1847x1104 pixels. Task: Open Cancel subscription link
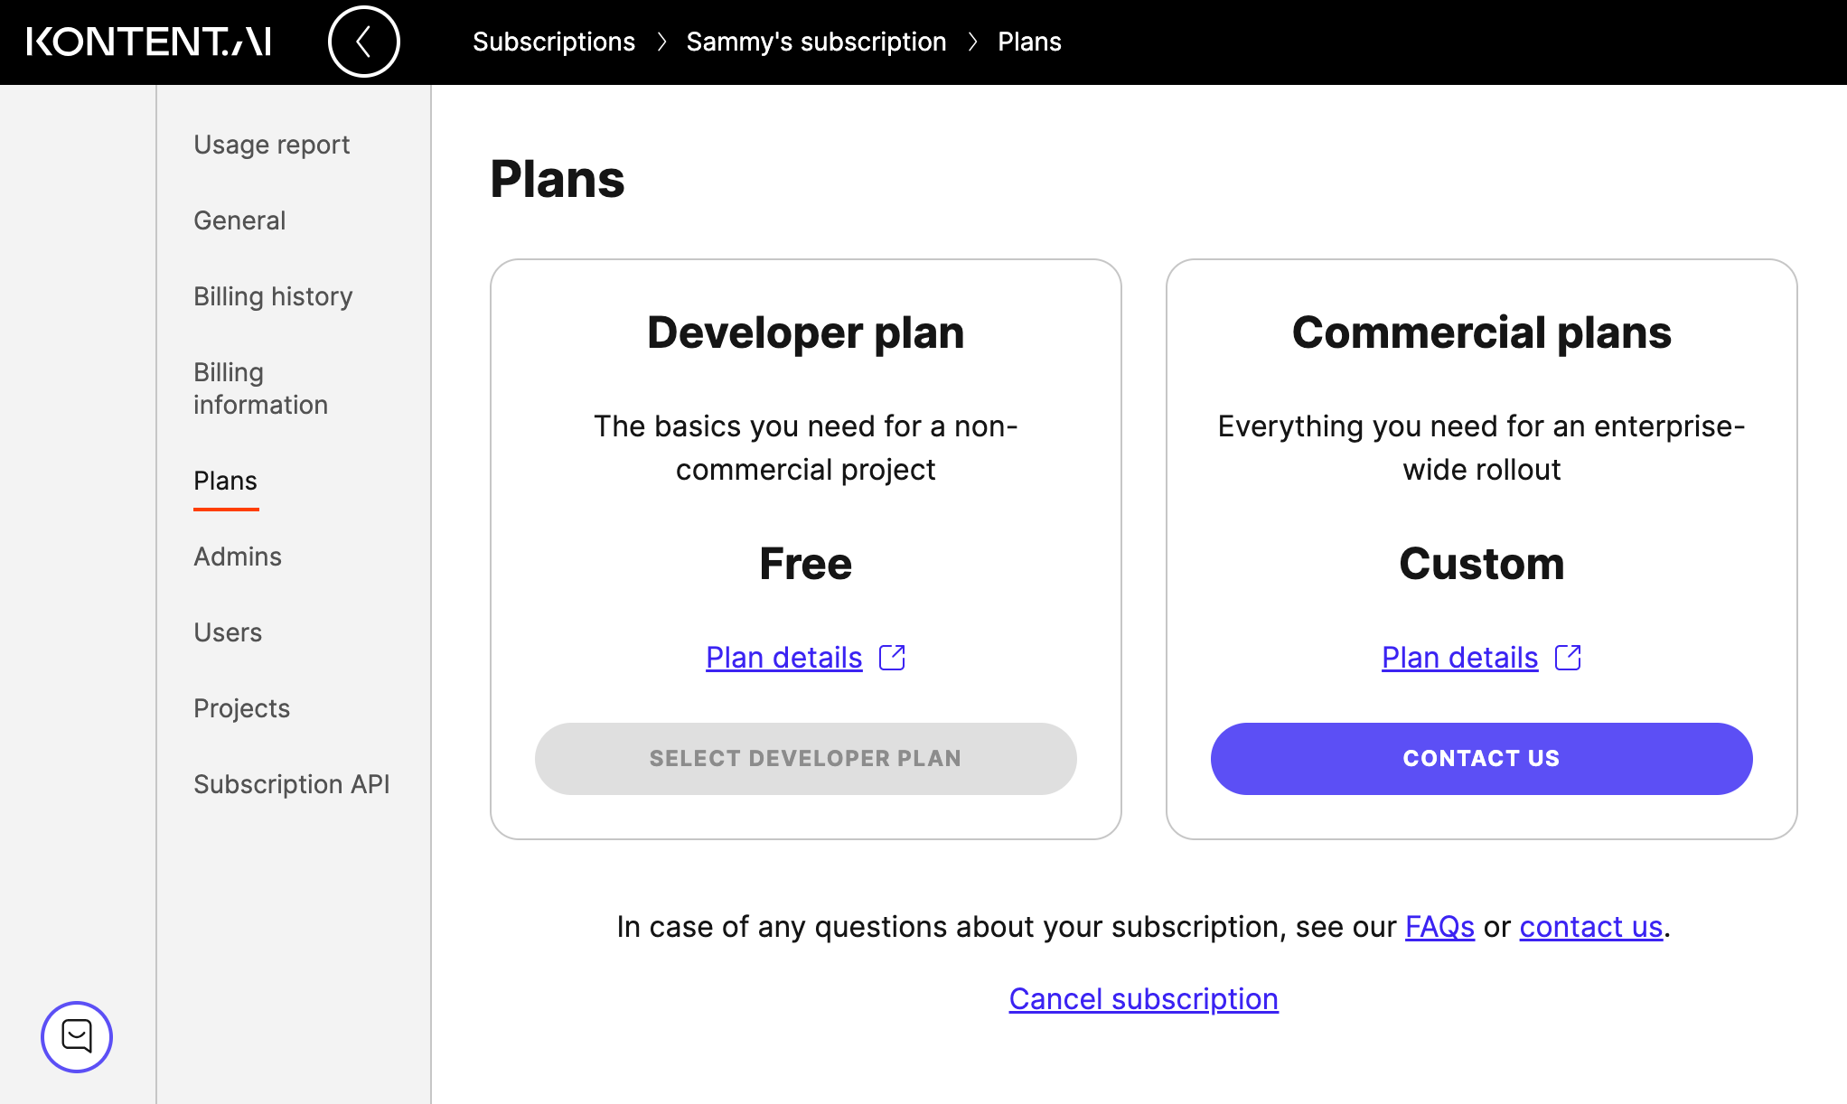pyautogui.click(x=1143, y=998)
